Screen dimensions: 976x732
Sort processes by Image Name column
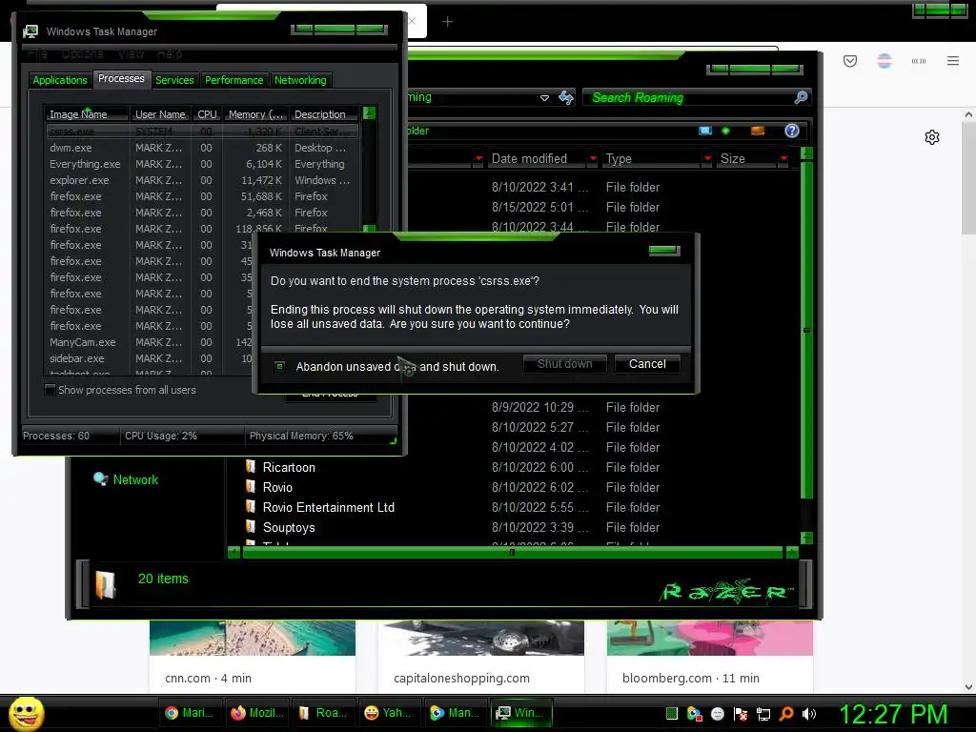tap(86, 114)
